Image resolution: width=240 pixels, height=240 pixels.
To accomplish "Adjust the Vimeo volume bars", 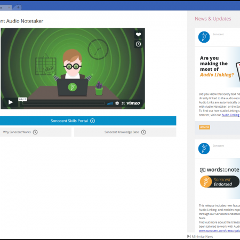I will (x=110, y=103).
